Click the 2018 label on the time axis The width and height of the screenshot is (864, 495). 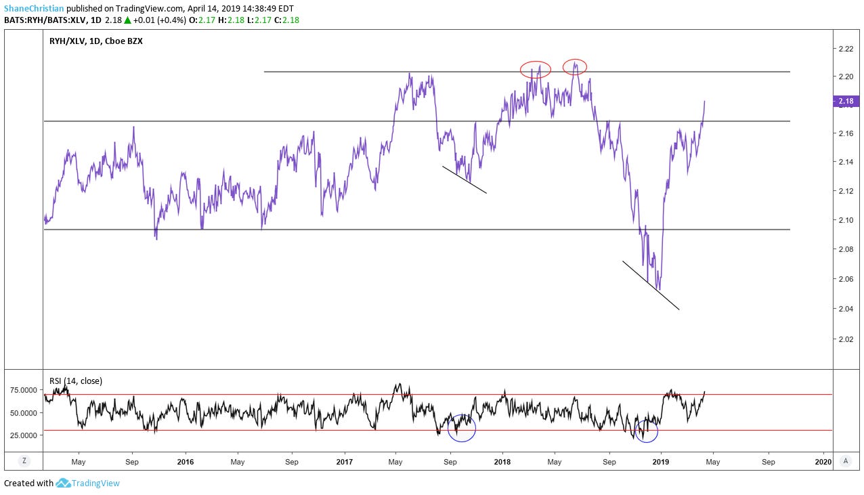502,462
